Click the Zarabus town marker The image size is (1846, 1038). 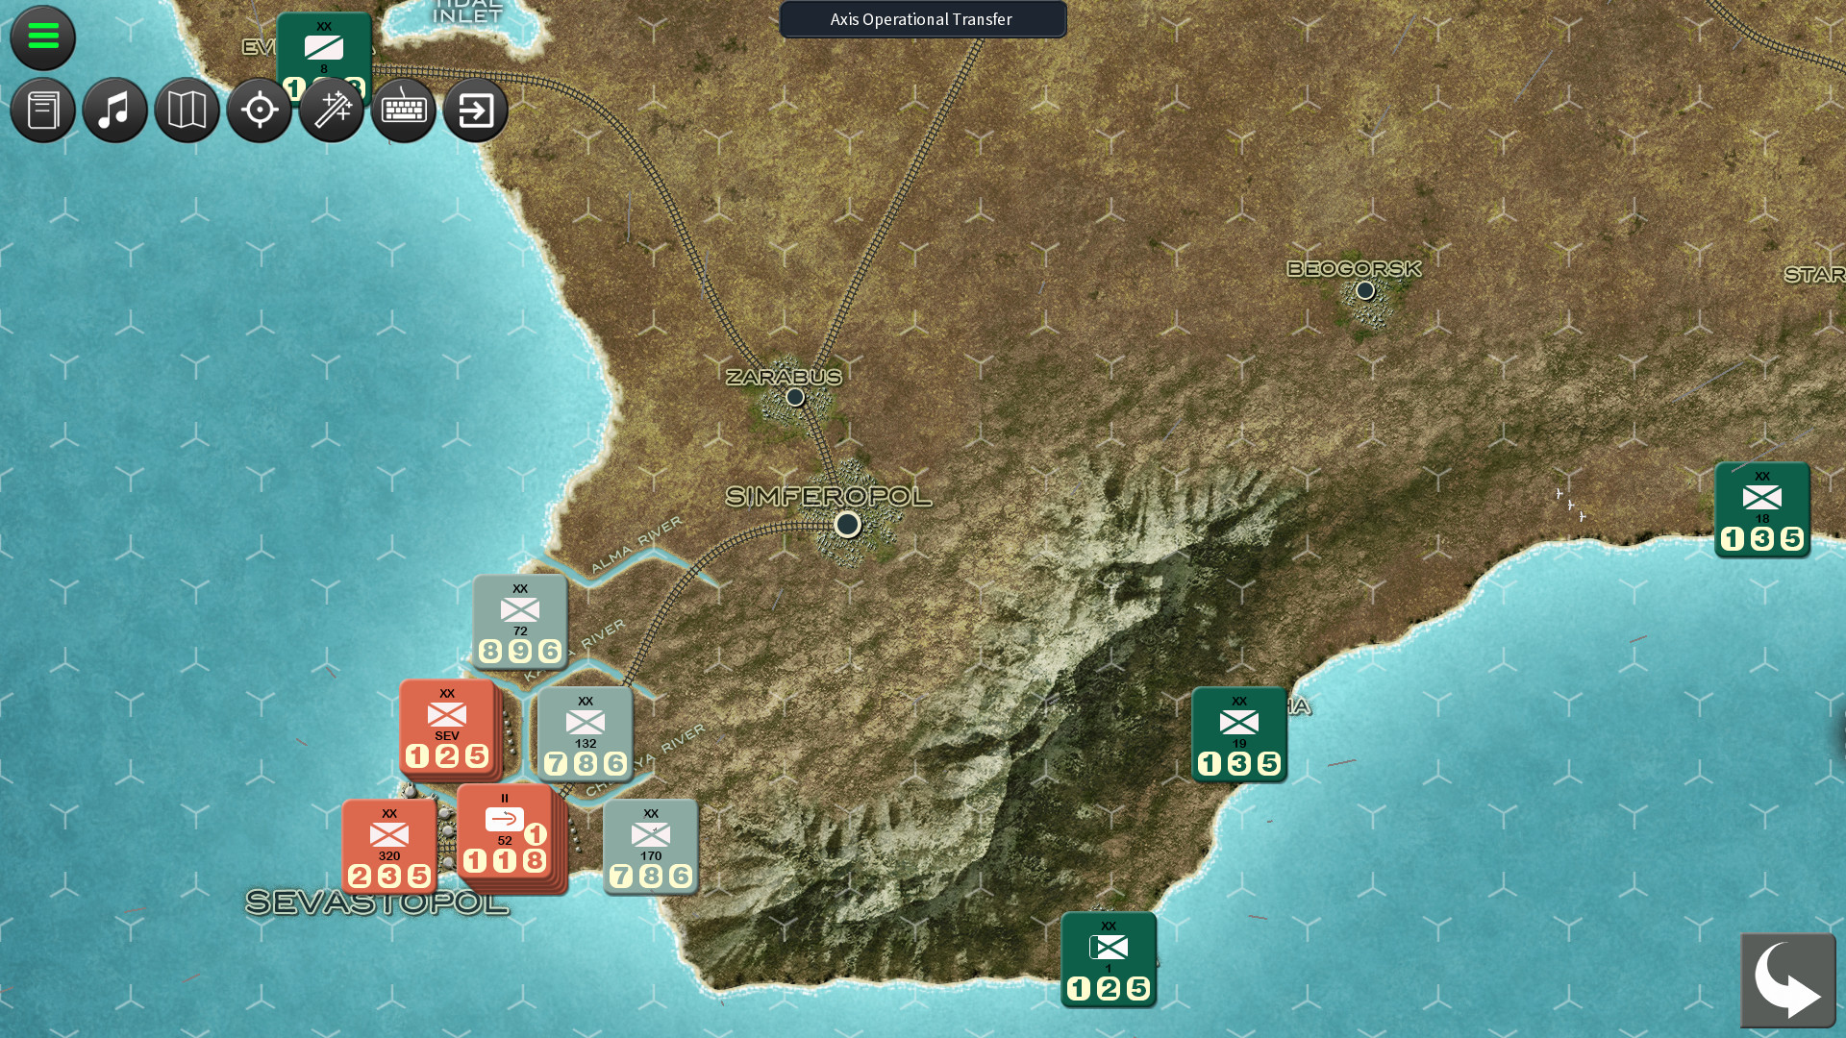click(795, 395)
